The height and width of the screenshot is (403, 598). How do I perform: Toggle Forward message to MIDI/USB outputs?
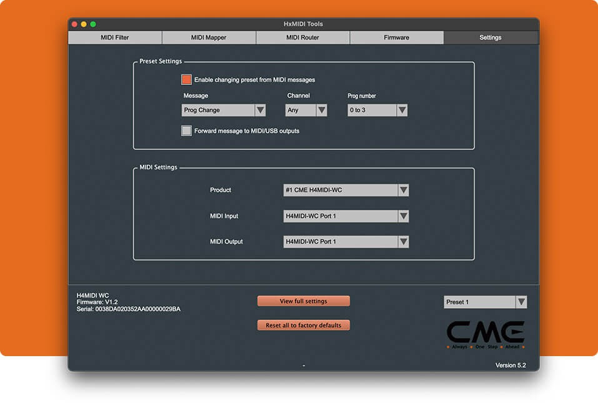pyautogui.click(x=186, y=131)
